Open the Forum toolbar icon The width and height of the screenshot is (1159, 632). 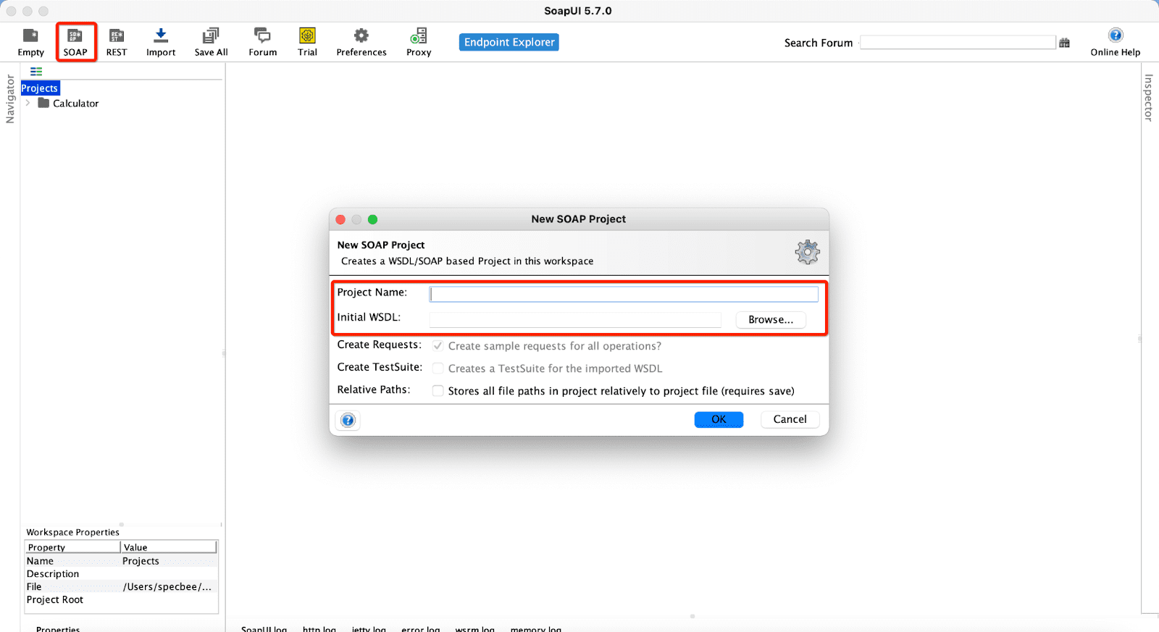pyautogui.click(x=262, y=42)
